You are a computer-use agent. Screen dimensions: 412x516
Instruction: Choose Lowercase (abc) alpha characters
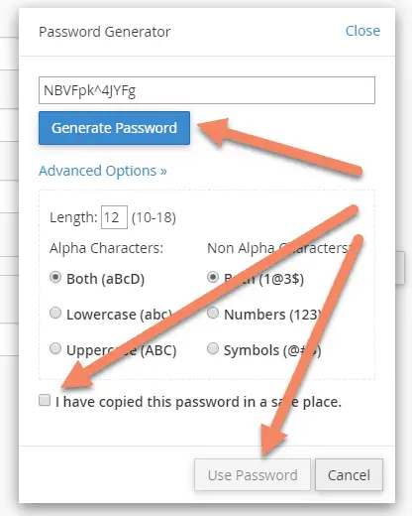coord(55,313)
